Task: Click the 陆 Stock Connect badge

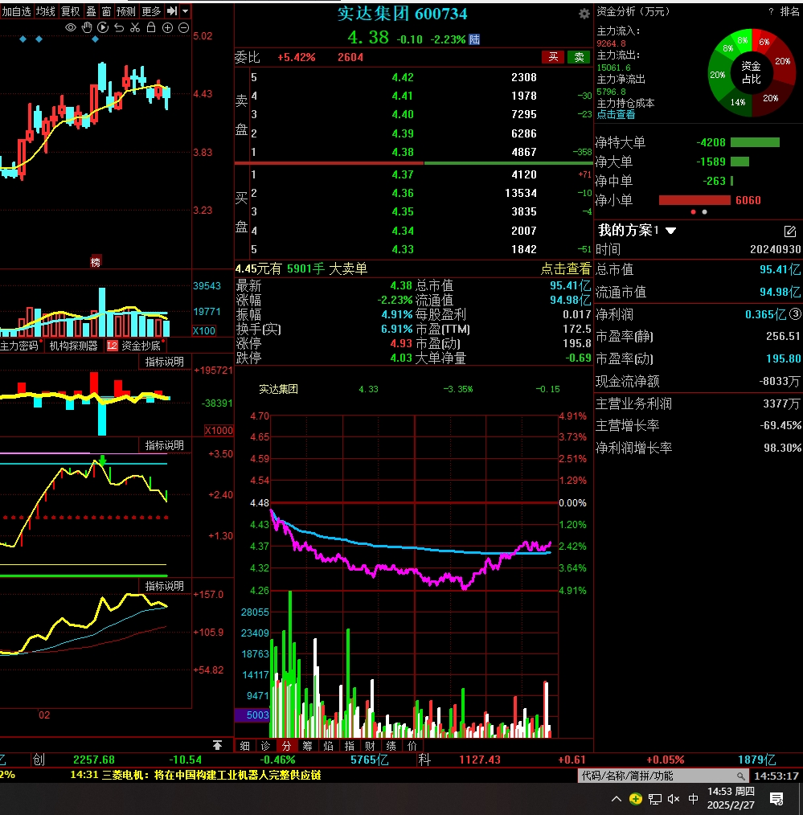Action: click(474, 39)
